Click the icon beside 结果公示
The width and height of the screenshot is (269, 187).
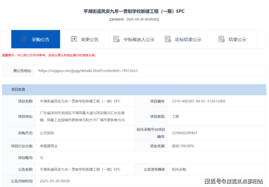click(x=221, y=39)
